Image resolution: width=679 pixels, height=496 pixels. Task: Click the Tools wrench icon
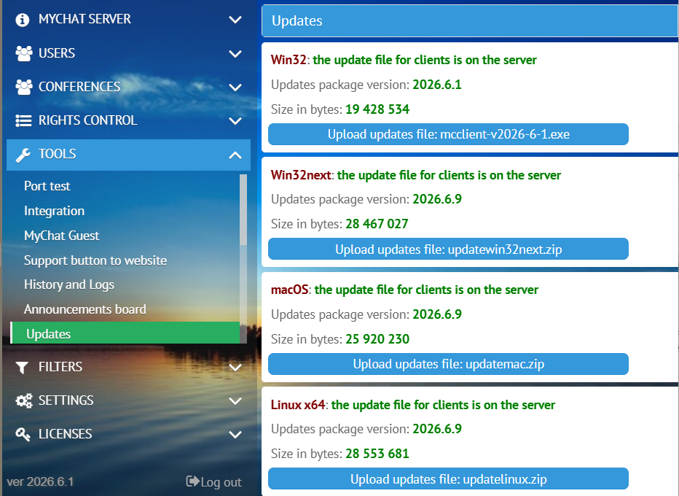[23, 155]
